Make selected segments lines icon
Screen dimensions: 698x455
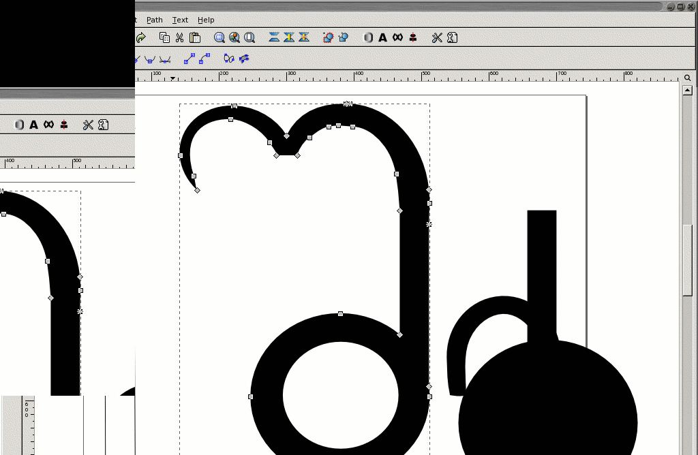coord(189,59)
